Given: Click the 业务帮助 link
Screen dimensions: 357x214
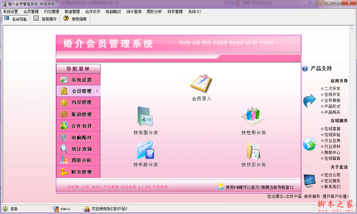Looking at the screenshot, I should [332, 100].
